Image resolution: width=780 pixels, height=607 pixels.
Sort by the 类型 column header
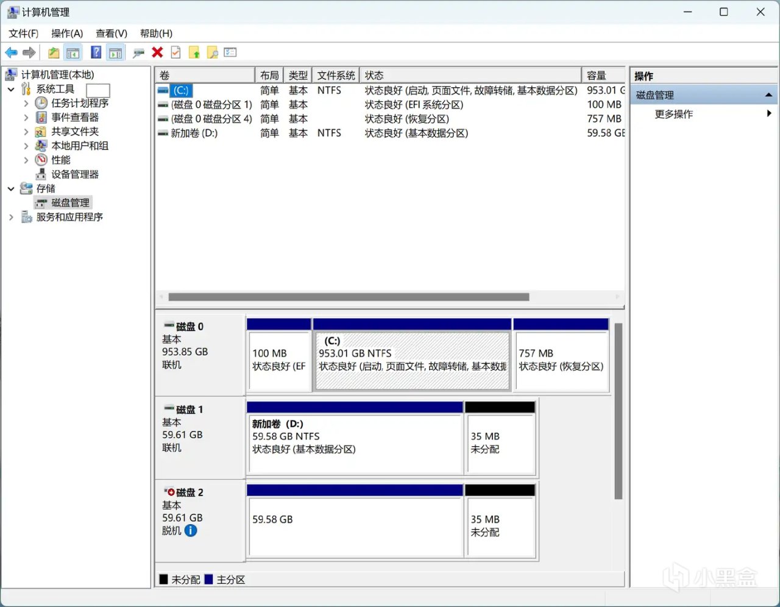pos(298,76)
